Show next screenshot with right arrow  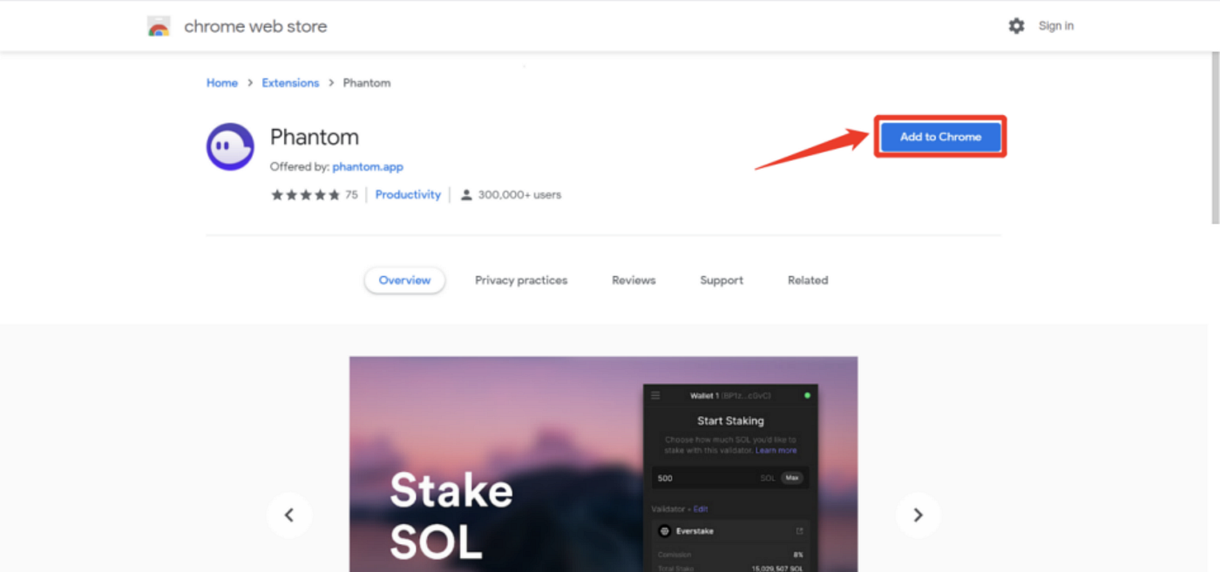click(x=918, y=515)
